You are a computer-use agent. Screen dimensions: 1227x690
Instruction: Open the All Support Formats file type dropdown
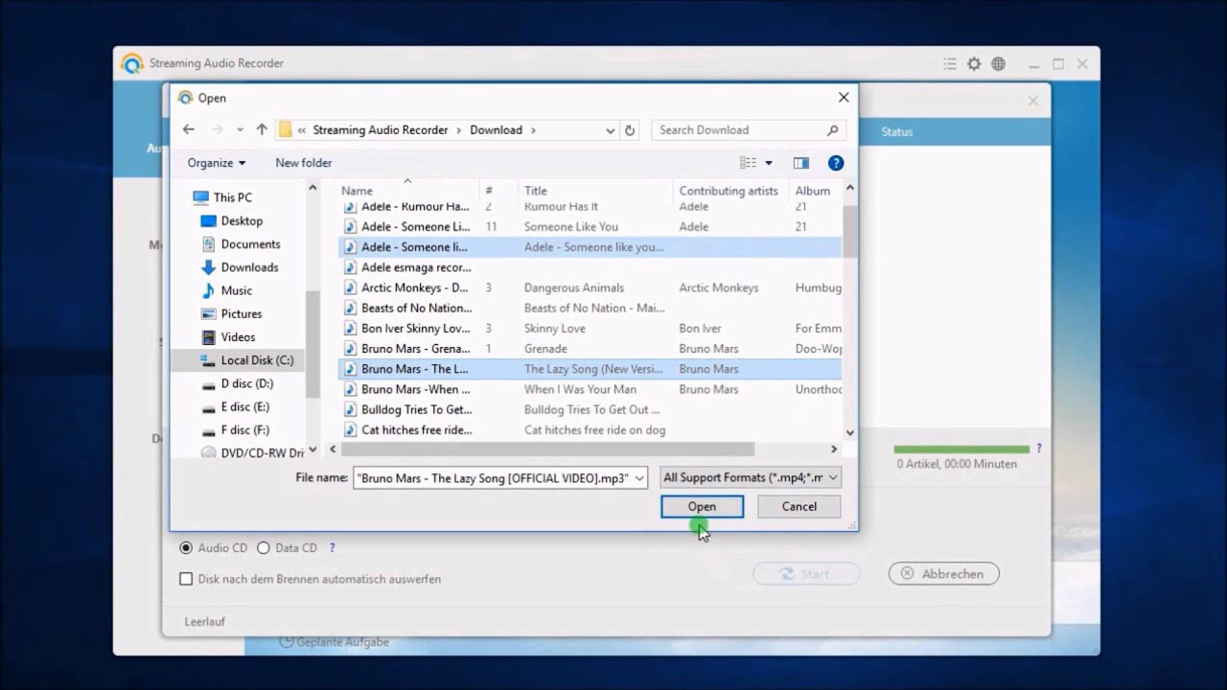tap(750, 477)
